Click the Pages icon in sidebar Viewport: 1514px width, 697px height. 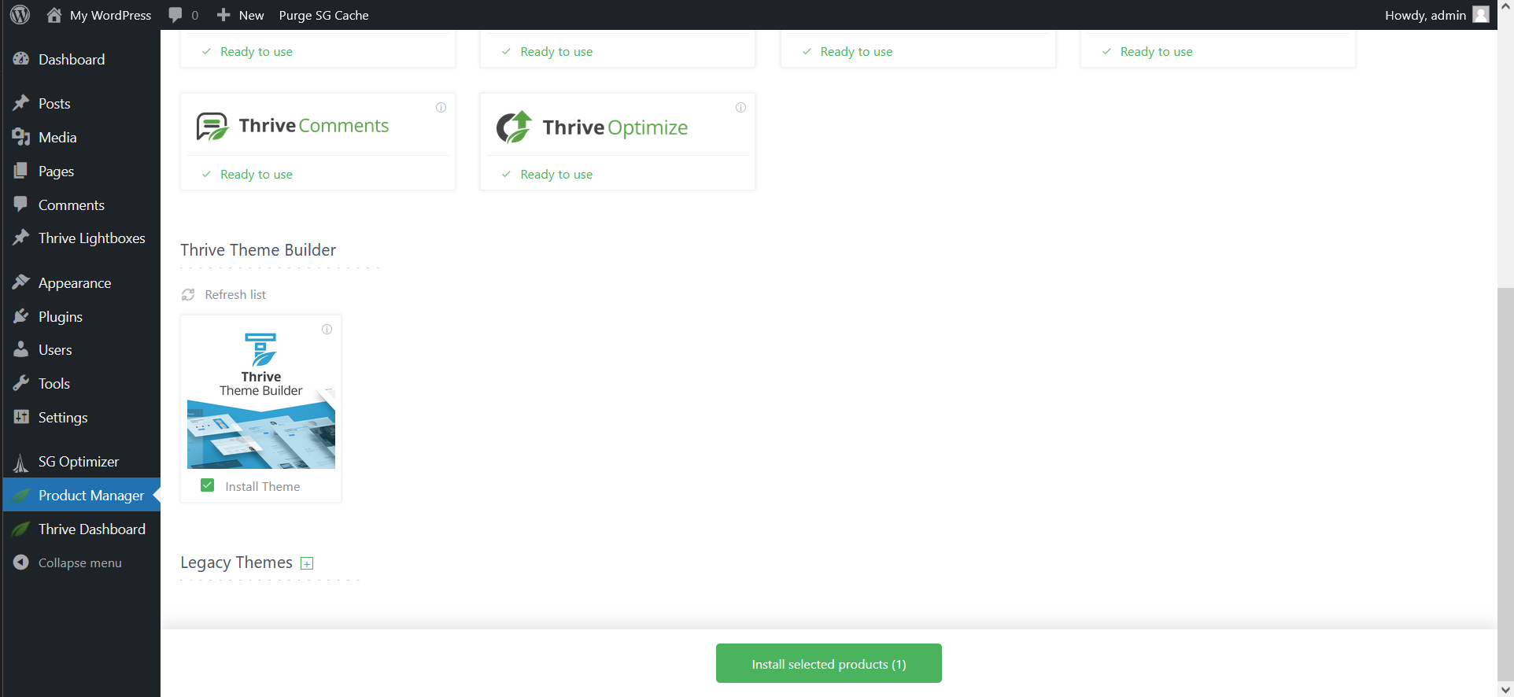click(x=21, y=171)
